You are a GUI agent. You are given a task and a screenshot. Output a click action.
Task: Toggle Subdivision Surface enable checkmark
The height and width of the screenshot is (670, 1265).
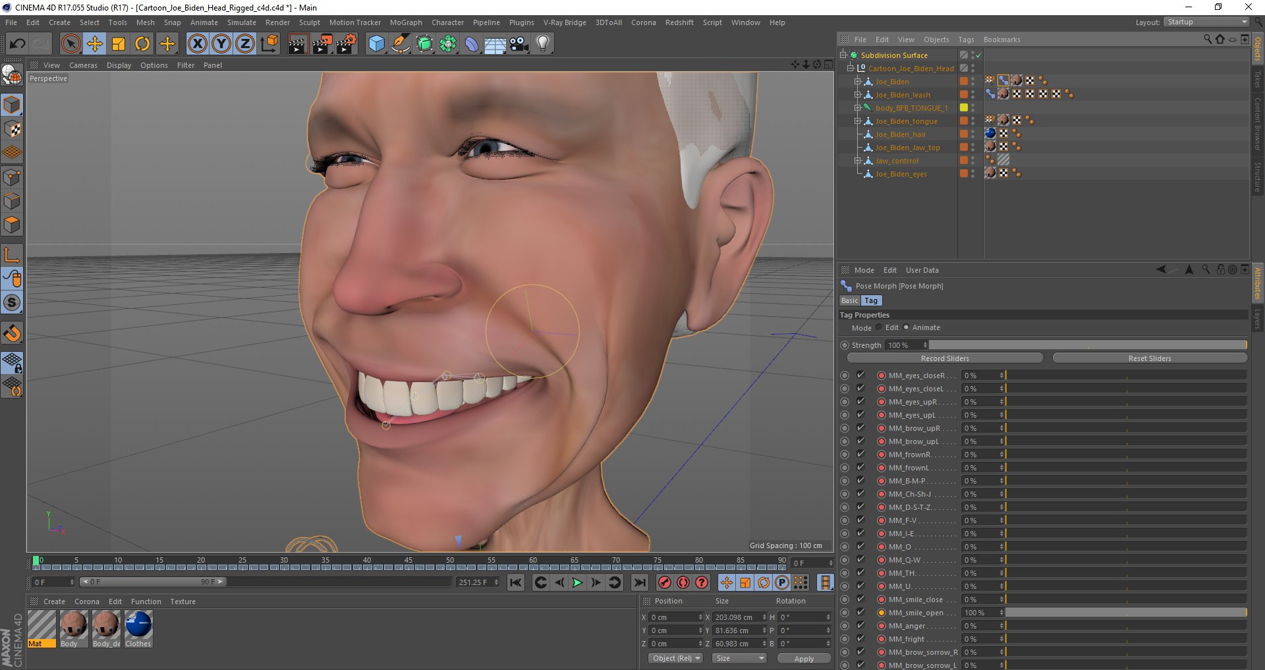(978, 55)
